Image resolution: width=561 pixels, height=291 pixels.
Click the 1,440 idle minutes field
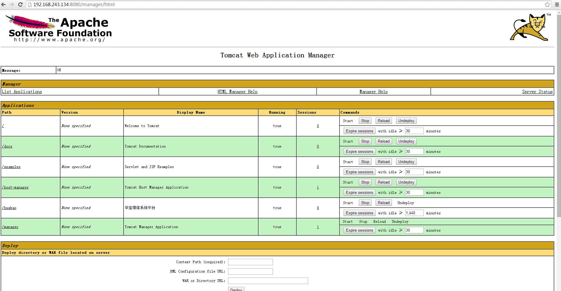(x=414, y=213)
